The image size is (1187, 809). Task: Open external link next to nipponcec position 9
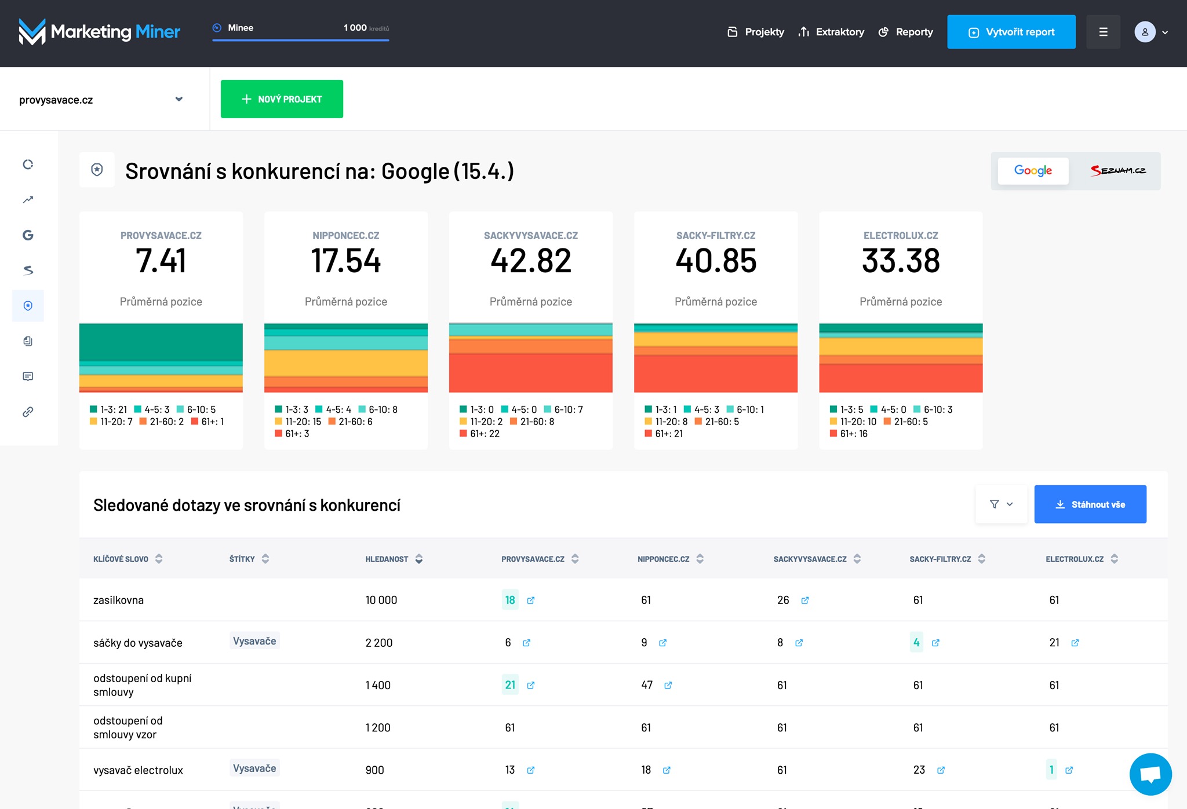tap(662, 643)
